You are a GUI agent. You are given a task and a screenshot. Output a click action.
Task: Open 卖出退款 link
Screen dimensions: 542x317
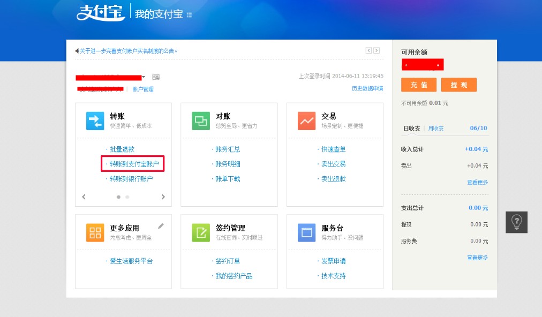[x=334, y=179]
